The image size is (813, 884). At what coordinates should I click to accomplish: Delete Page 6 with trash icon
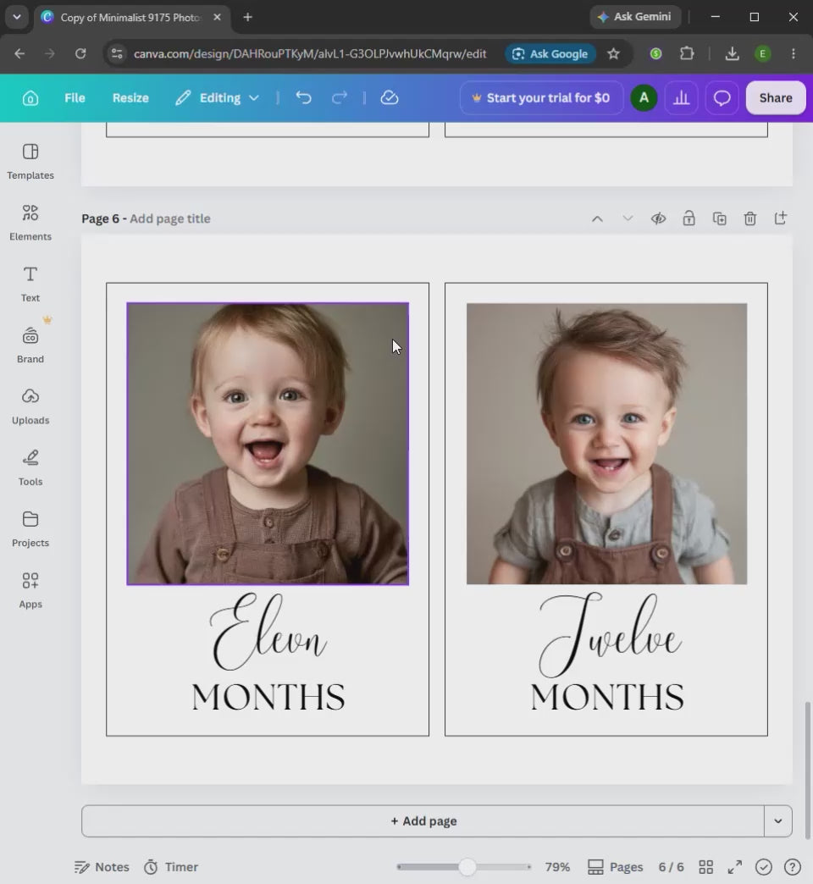coord(749,218)
